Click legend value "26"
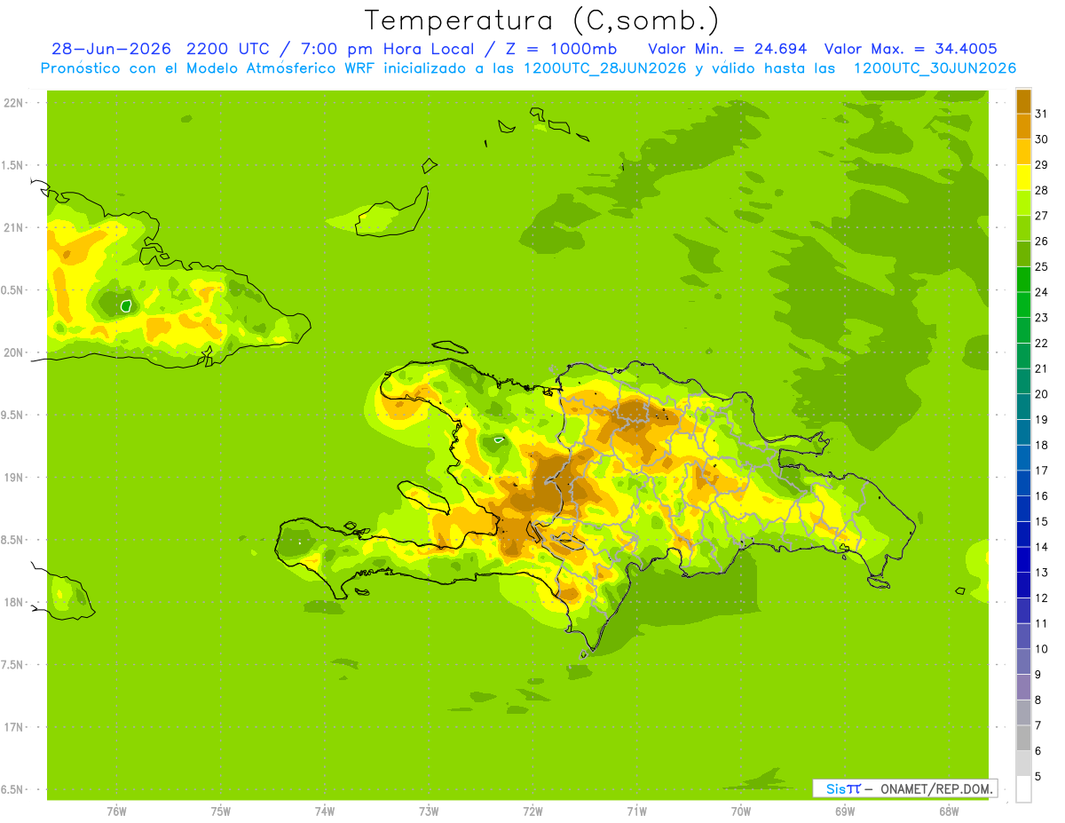The width and height of the screenshot is (1065, 823). 1041,241
